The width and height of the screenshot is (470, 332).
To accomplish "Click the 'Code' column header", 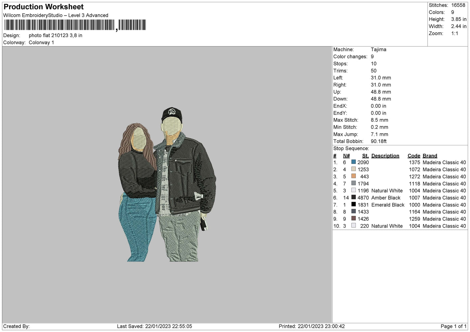I will [x=414, y=156].
